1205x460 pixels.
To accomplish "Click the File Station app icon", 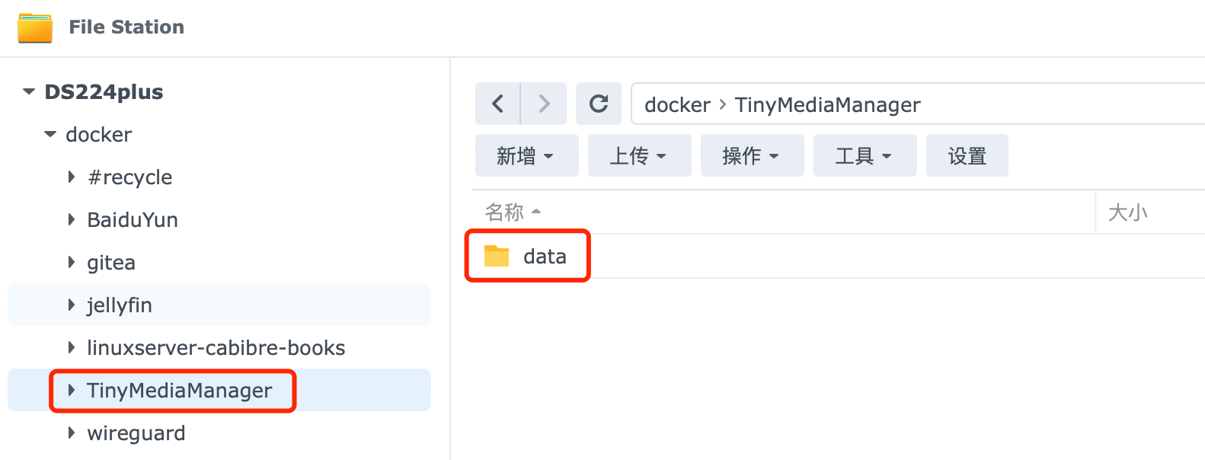I will [x=35, y=27].
